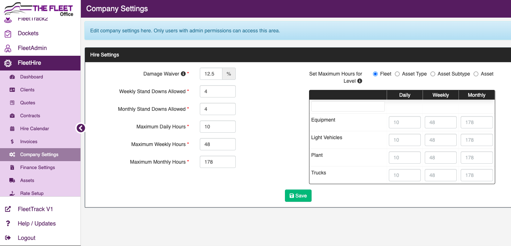Click the Dashboard gauge icon

(12, 77)
